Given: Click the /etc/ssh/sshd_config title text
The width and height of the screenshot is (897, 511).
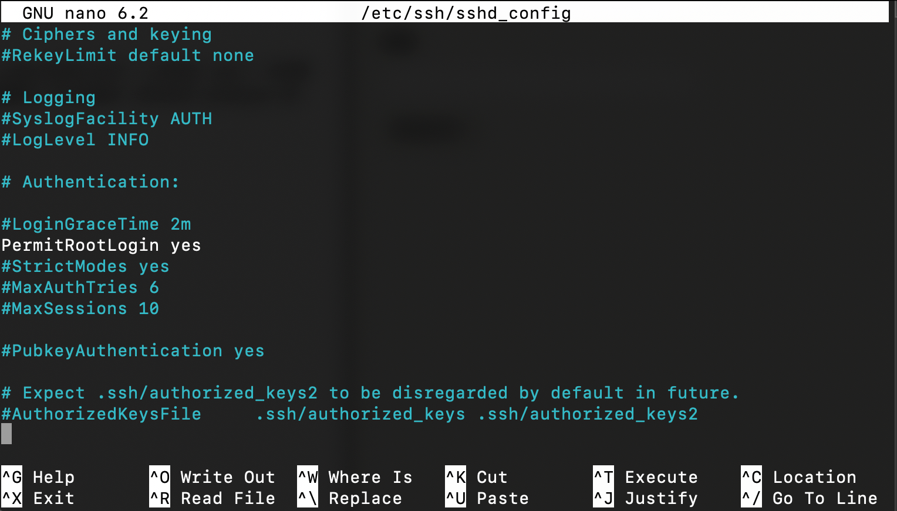Looking at the screenshot, I should tap(466, 13).
